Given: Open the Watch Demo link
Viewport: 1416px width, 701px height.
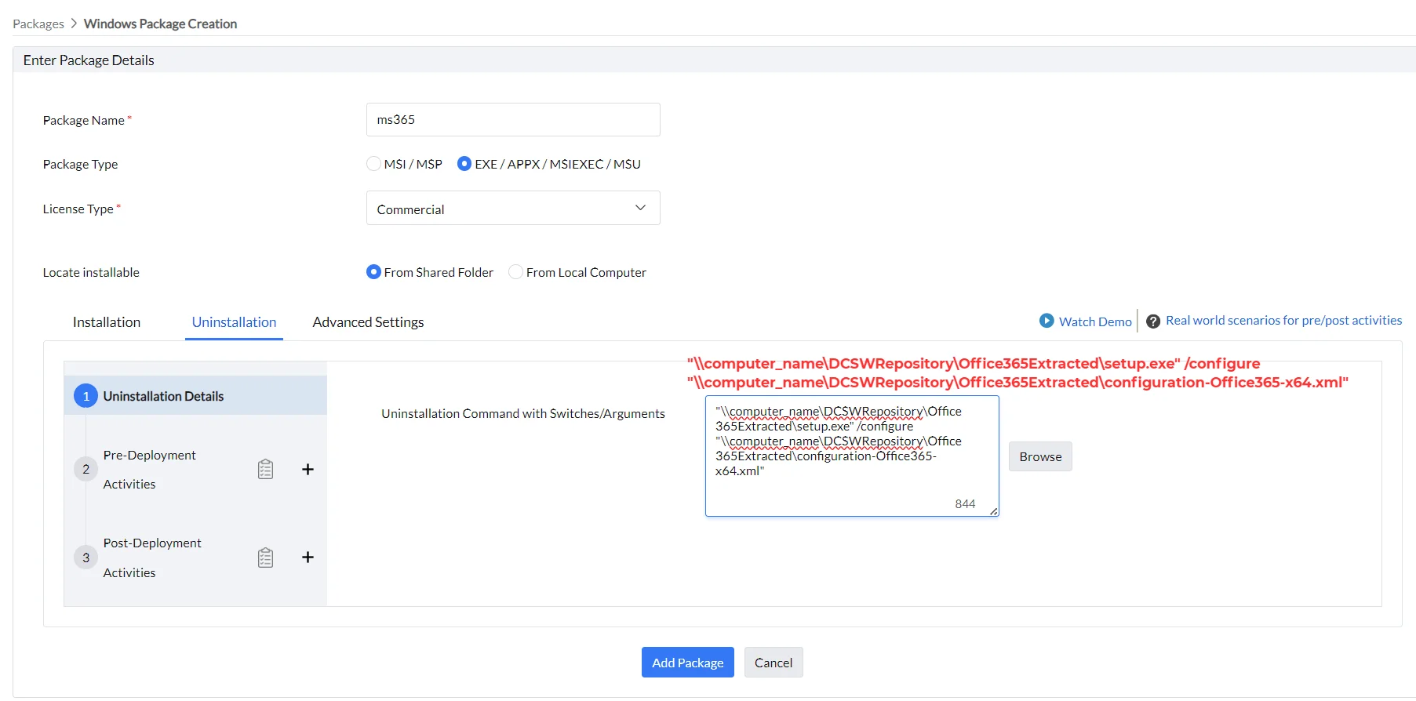Looking at the screenshot, I should pos(1095,321).
